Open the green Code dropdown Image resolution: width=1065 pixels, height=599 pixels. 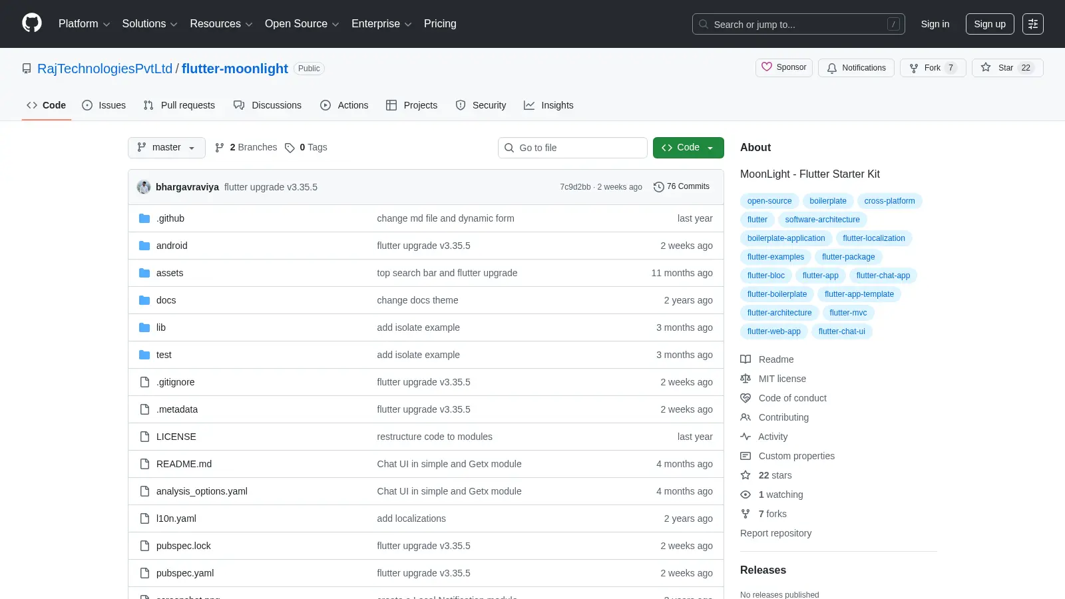(x=688, y=148)
